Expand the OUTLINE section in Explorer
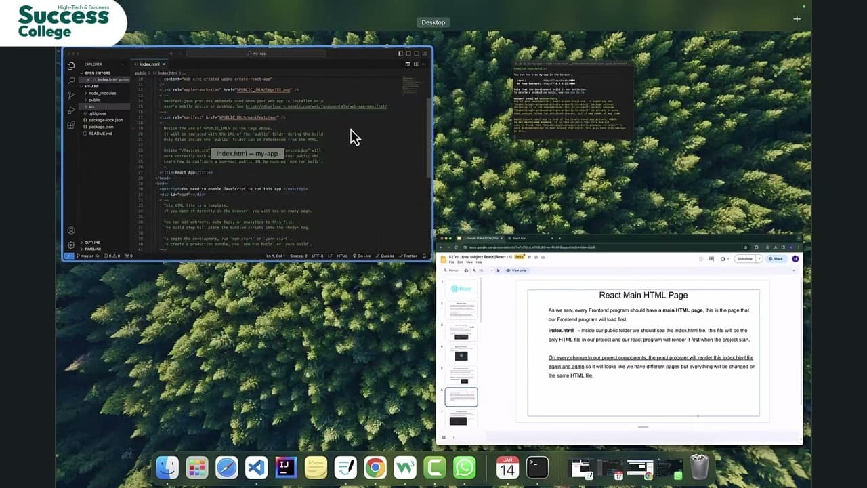The image size is (867, 488). tap(91, 242)
